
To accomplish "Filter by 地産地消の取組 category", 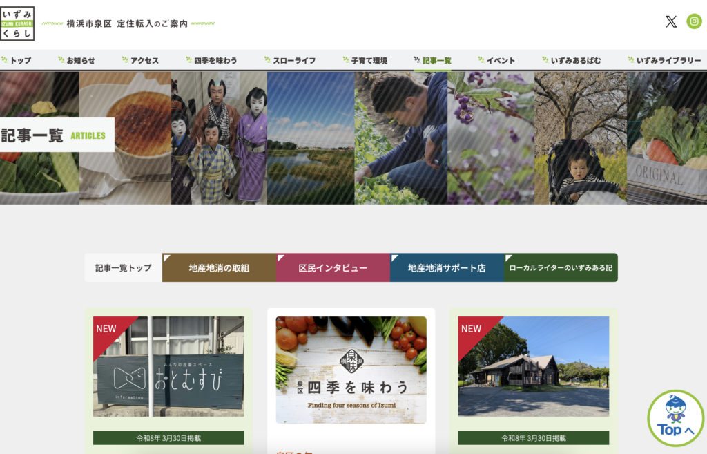I will click(x=219, y=267).
